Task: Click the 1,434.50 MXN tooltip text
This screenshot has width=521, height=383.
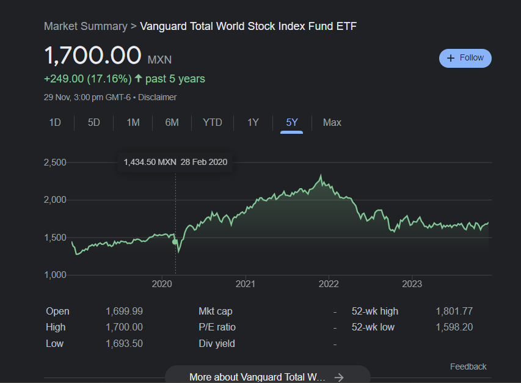Action: [150, 162]
